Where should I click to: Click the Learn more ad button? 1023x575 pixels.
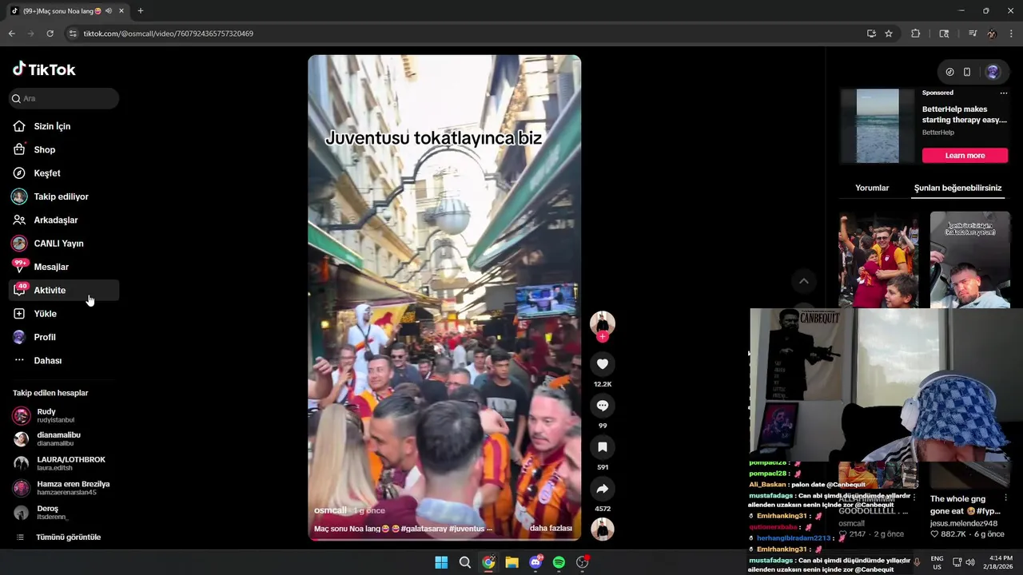point(965,156)
